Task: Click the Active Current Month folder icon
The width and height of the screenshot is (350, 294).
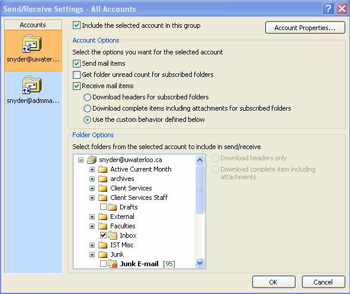Action: coord(103,169)
